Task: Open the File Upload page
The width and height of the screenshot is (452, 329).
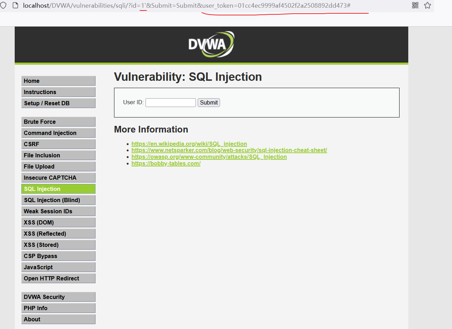Action: coord(58,166)
